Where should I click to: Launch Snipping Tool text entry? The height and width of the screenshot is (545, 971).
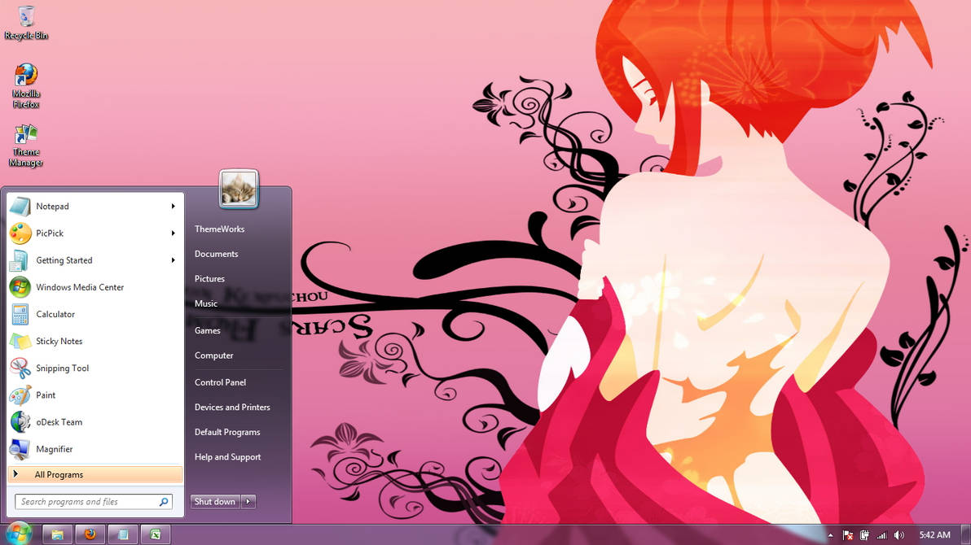point(63,368)
